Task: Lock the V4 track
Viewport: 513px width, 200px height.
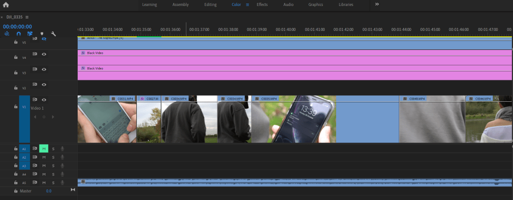Action: tap(16, 57)
